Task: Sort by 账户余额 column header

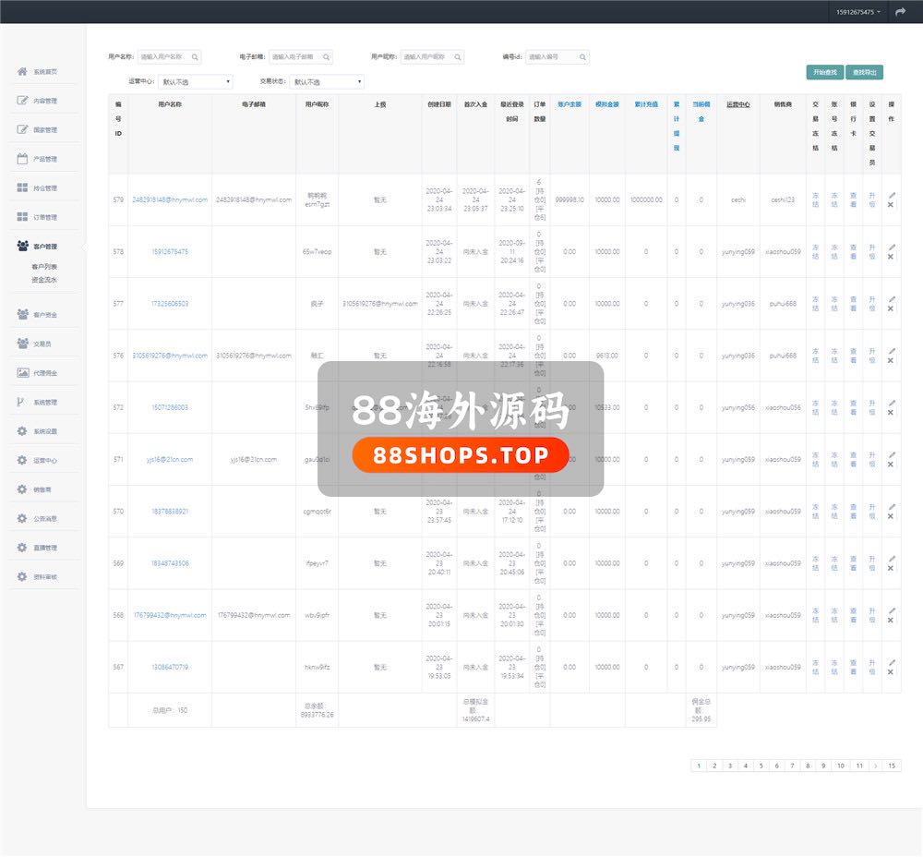Action: (569, 104)
